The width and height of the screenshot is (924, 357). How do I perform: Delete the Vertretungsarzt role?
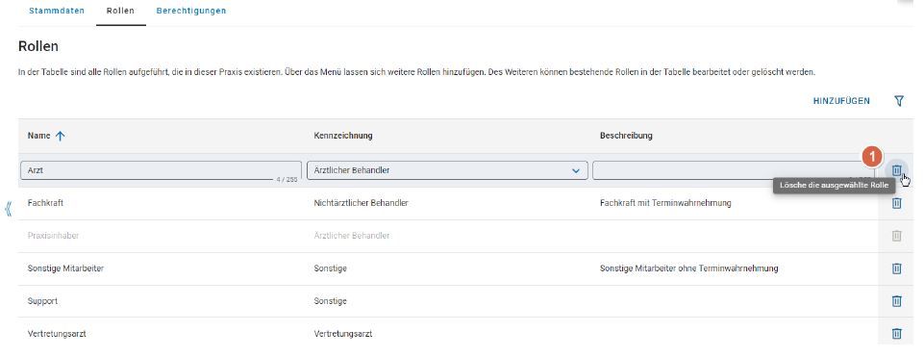click(896, 333)
